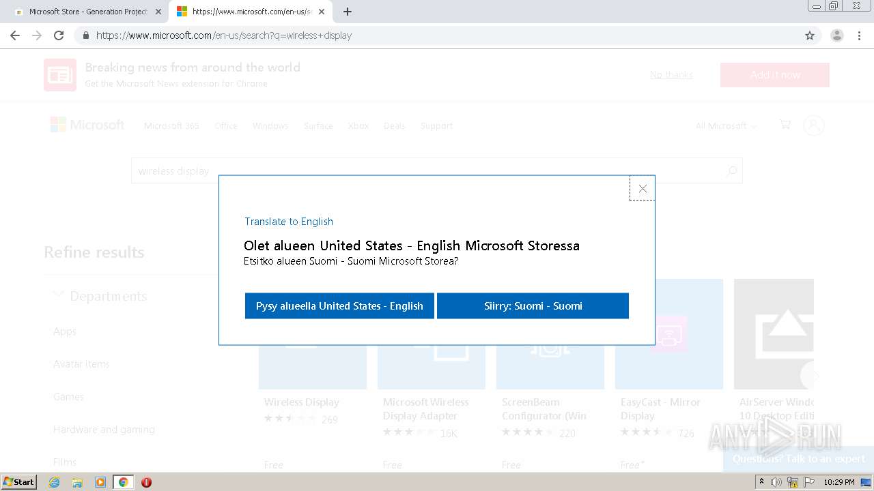Image resolution: width=874 pixels, height=491 pixels.
Task: Open volume control in system tray
Action: (776, 482)
